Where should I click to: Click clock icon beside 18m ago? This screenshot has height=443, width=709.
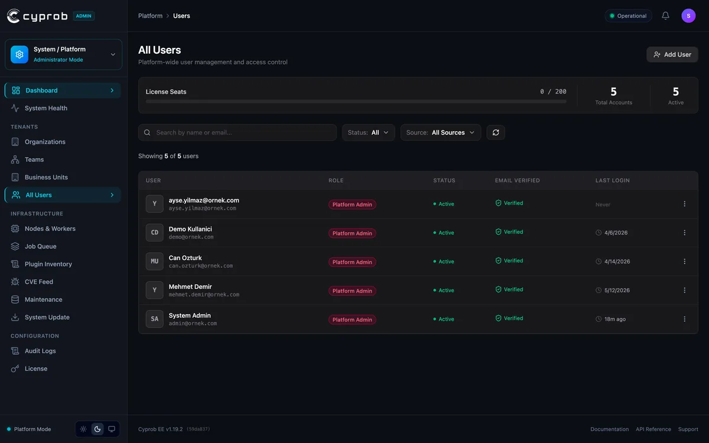[x=599, y=319]
